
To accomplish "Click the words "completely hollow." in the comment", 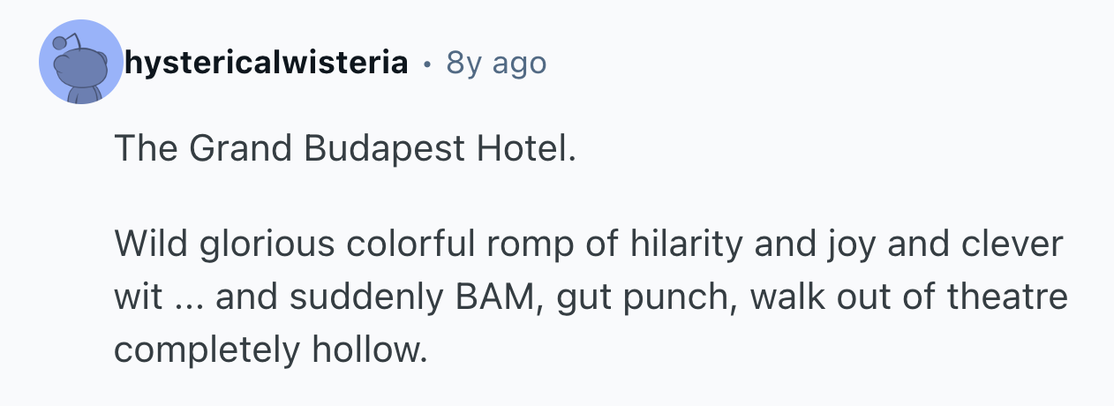I will pyautogui.click(x=269, y=350).
